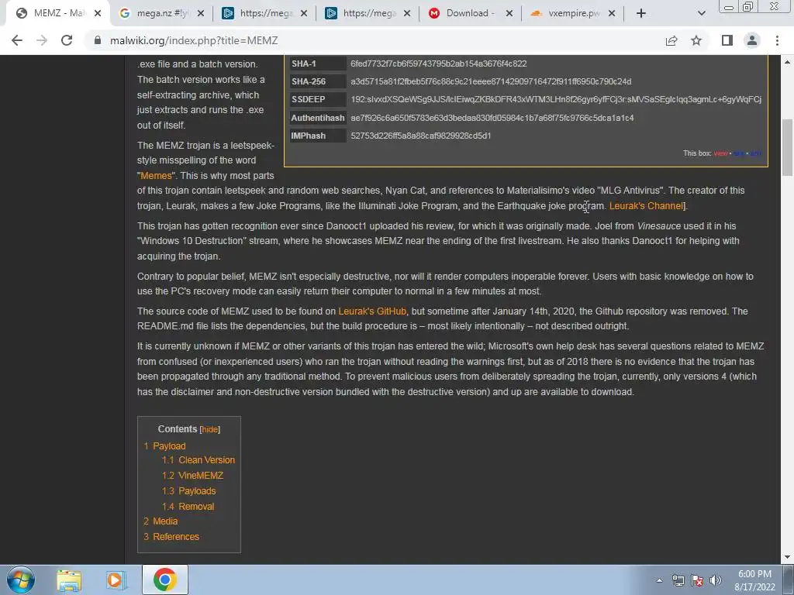Click the IMPhash value

(x=421, y=136)
